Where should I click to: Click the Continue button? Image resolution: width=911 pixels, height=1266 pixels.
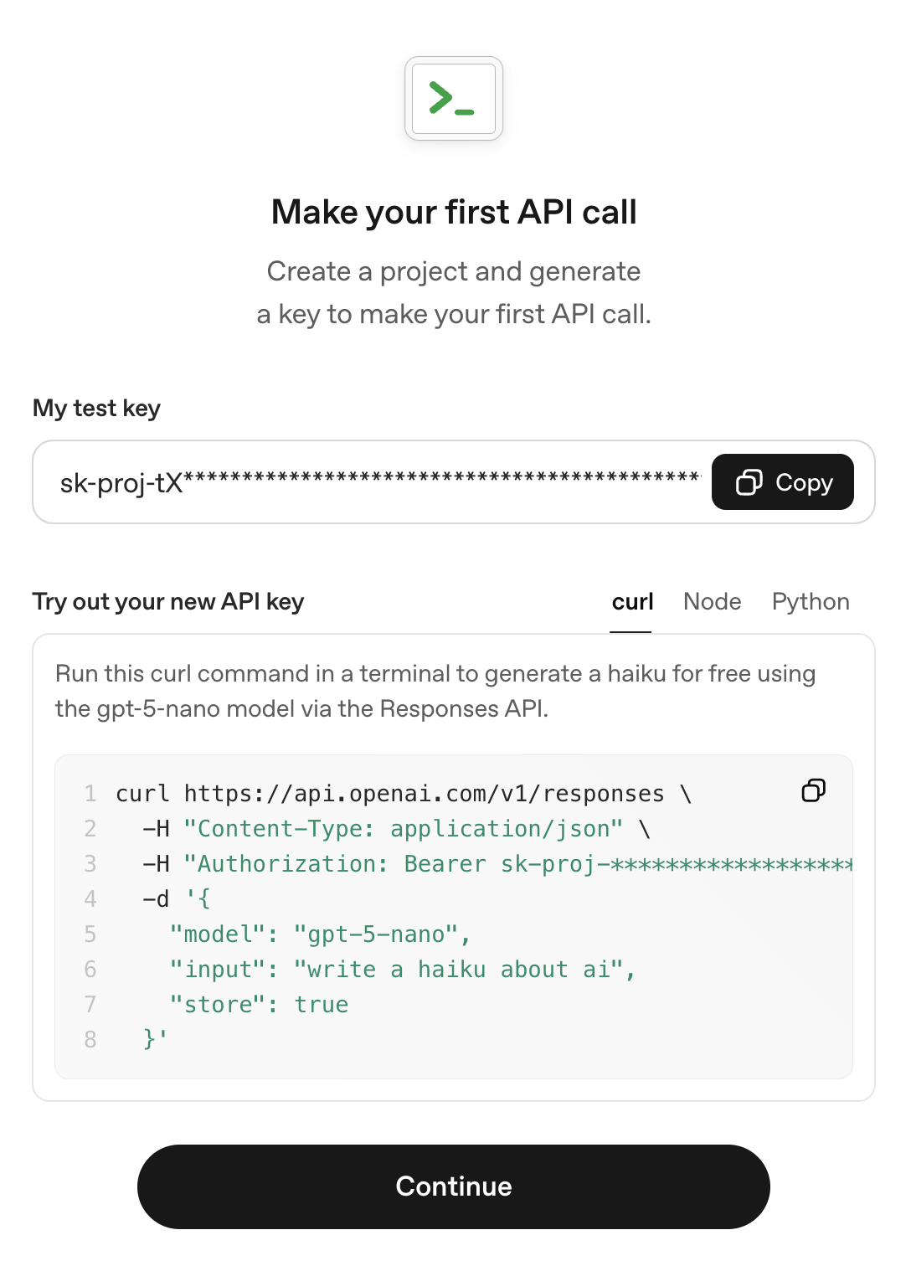tap(453, 1186)
